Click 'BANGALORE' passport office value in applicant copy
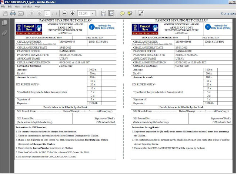This screenshot has width=237, height=175. click(184, 51)
